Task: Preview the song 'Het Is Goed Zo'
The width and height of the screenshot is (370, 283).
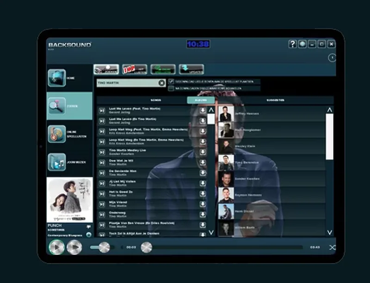Action: 102,194
